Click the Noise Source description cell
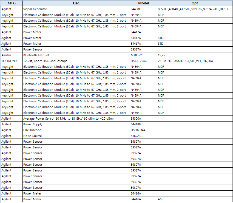 click(x=76, y=136)
